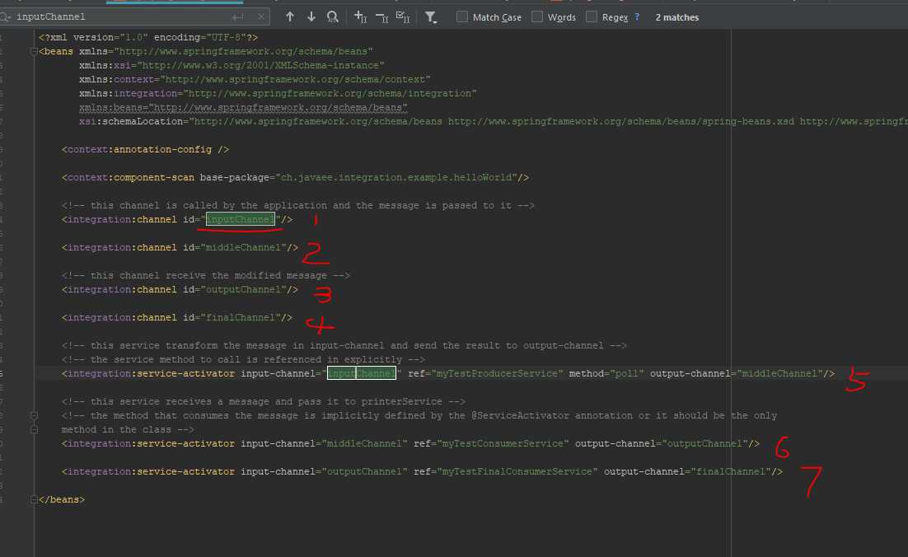Open regex help question mark
The height and width of the screenshot is (557, 908).
point(637,16)
